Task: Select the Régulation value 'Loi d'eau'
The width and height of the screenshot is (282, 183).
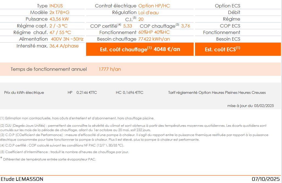Action: point(148,13)
